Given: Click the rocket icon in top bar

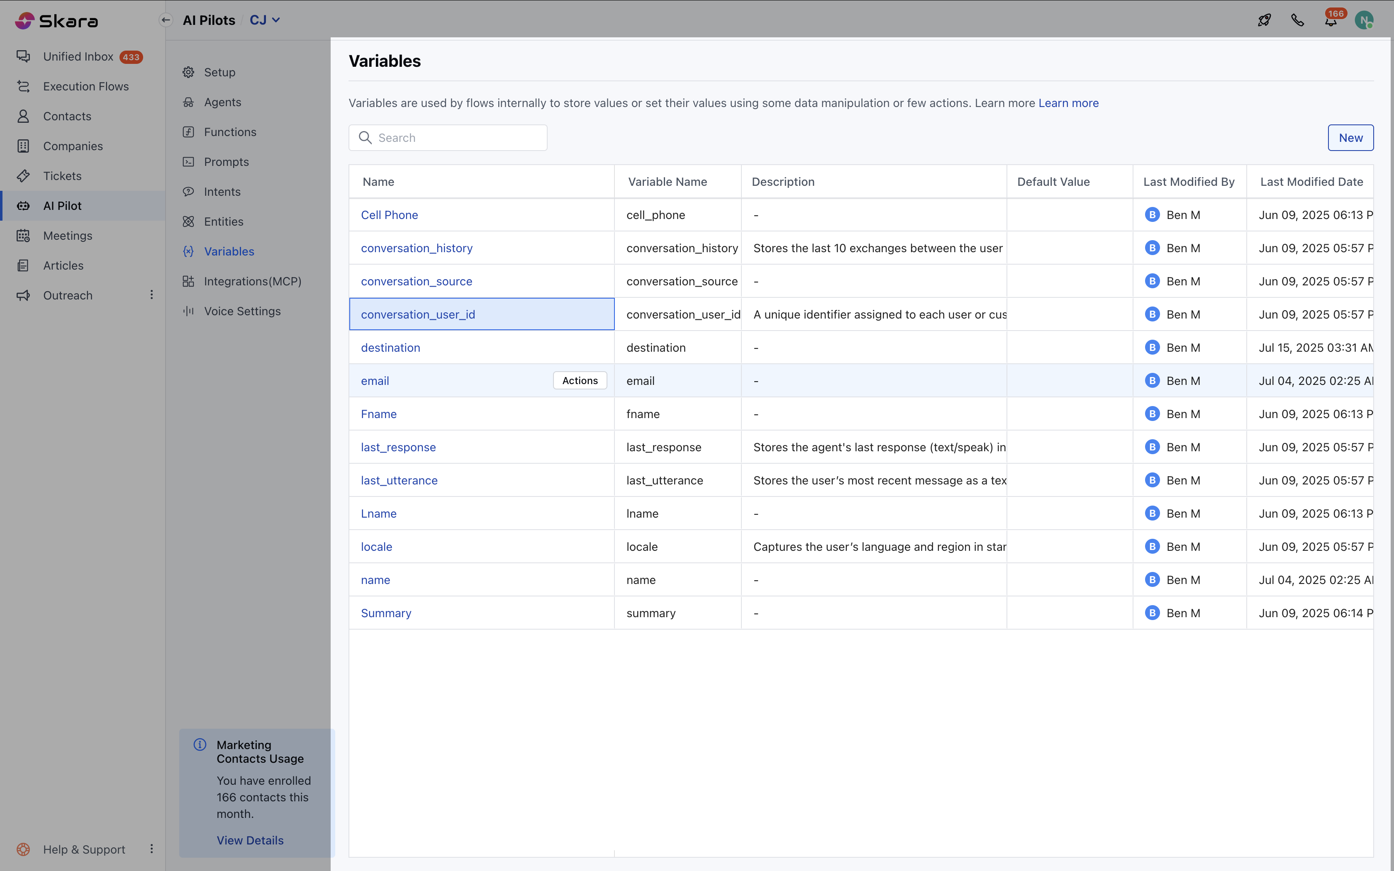Looking at the screenshot, I should click(1264, 20).
